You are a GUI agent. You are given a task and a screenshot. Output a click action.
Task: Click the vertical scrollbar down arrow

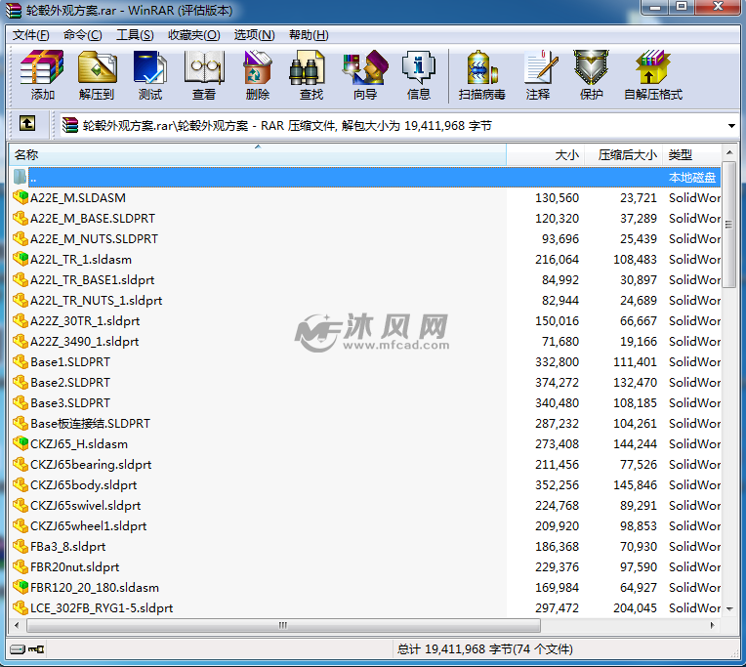click(x=729, y=609)
